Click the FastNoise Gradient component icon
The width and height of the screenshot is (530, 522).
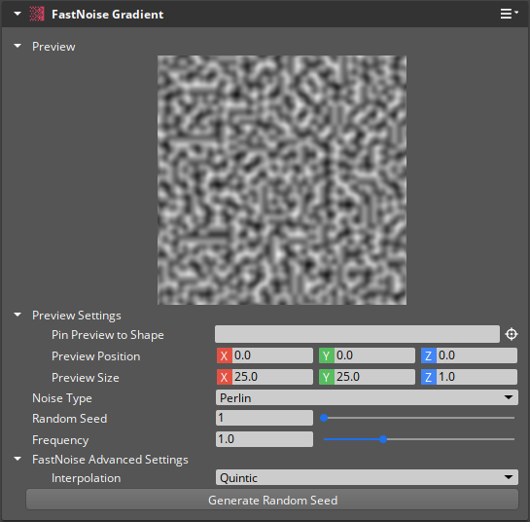coord(37,15)
